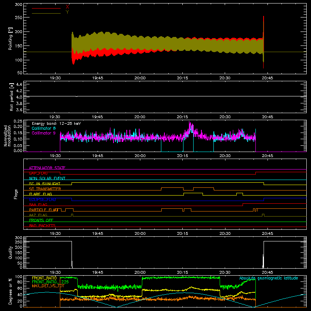Select the olive 'Y' legend label
Image resolution: width=311 pixels, height=311 pixels.
tap(67, 12)
